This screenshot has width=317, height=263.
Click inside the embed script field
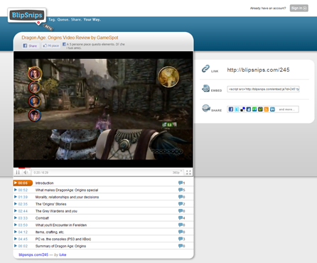click(x=263, y=89)
